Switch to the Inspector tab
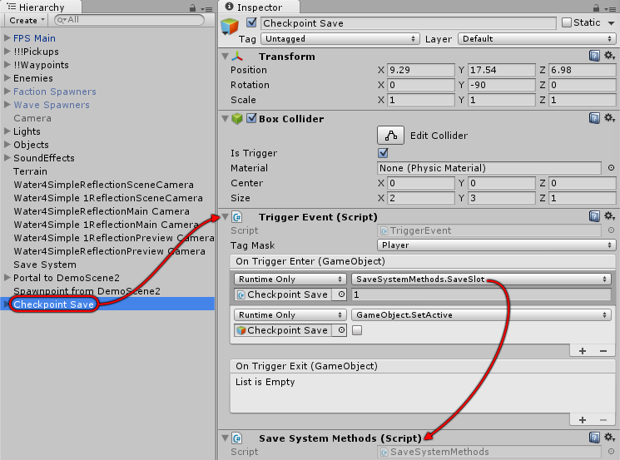 tap(260, 7)
